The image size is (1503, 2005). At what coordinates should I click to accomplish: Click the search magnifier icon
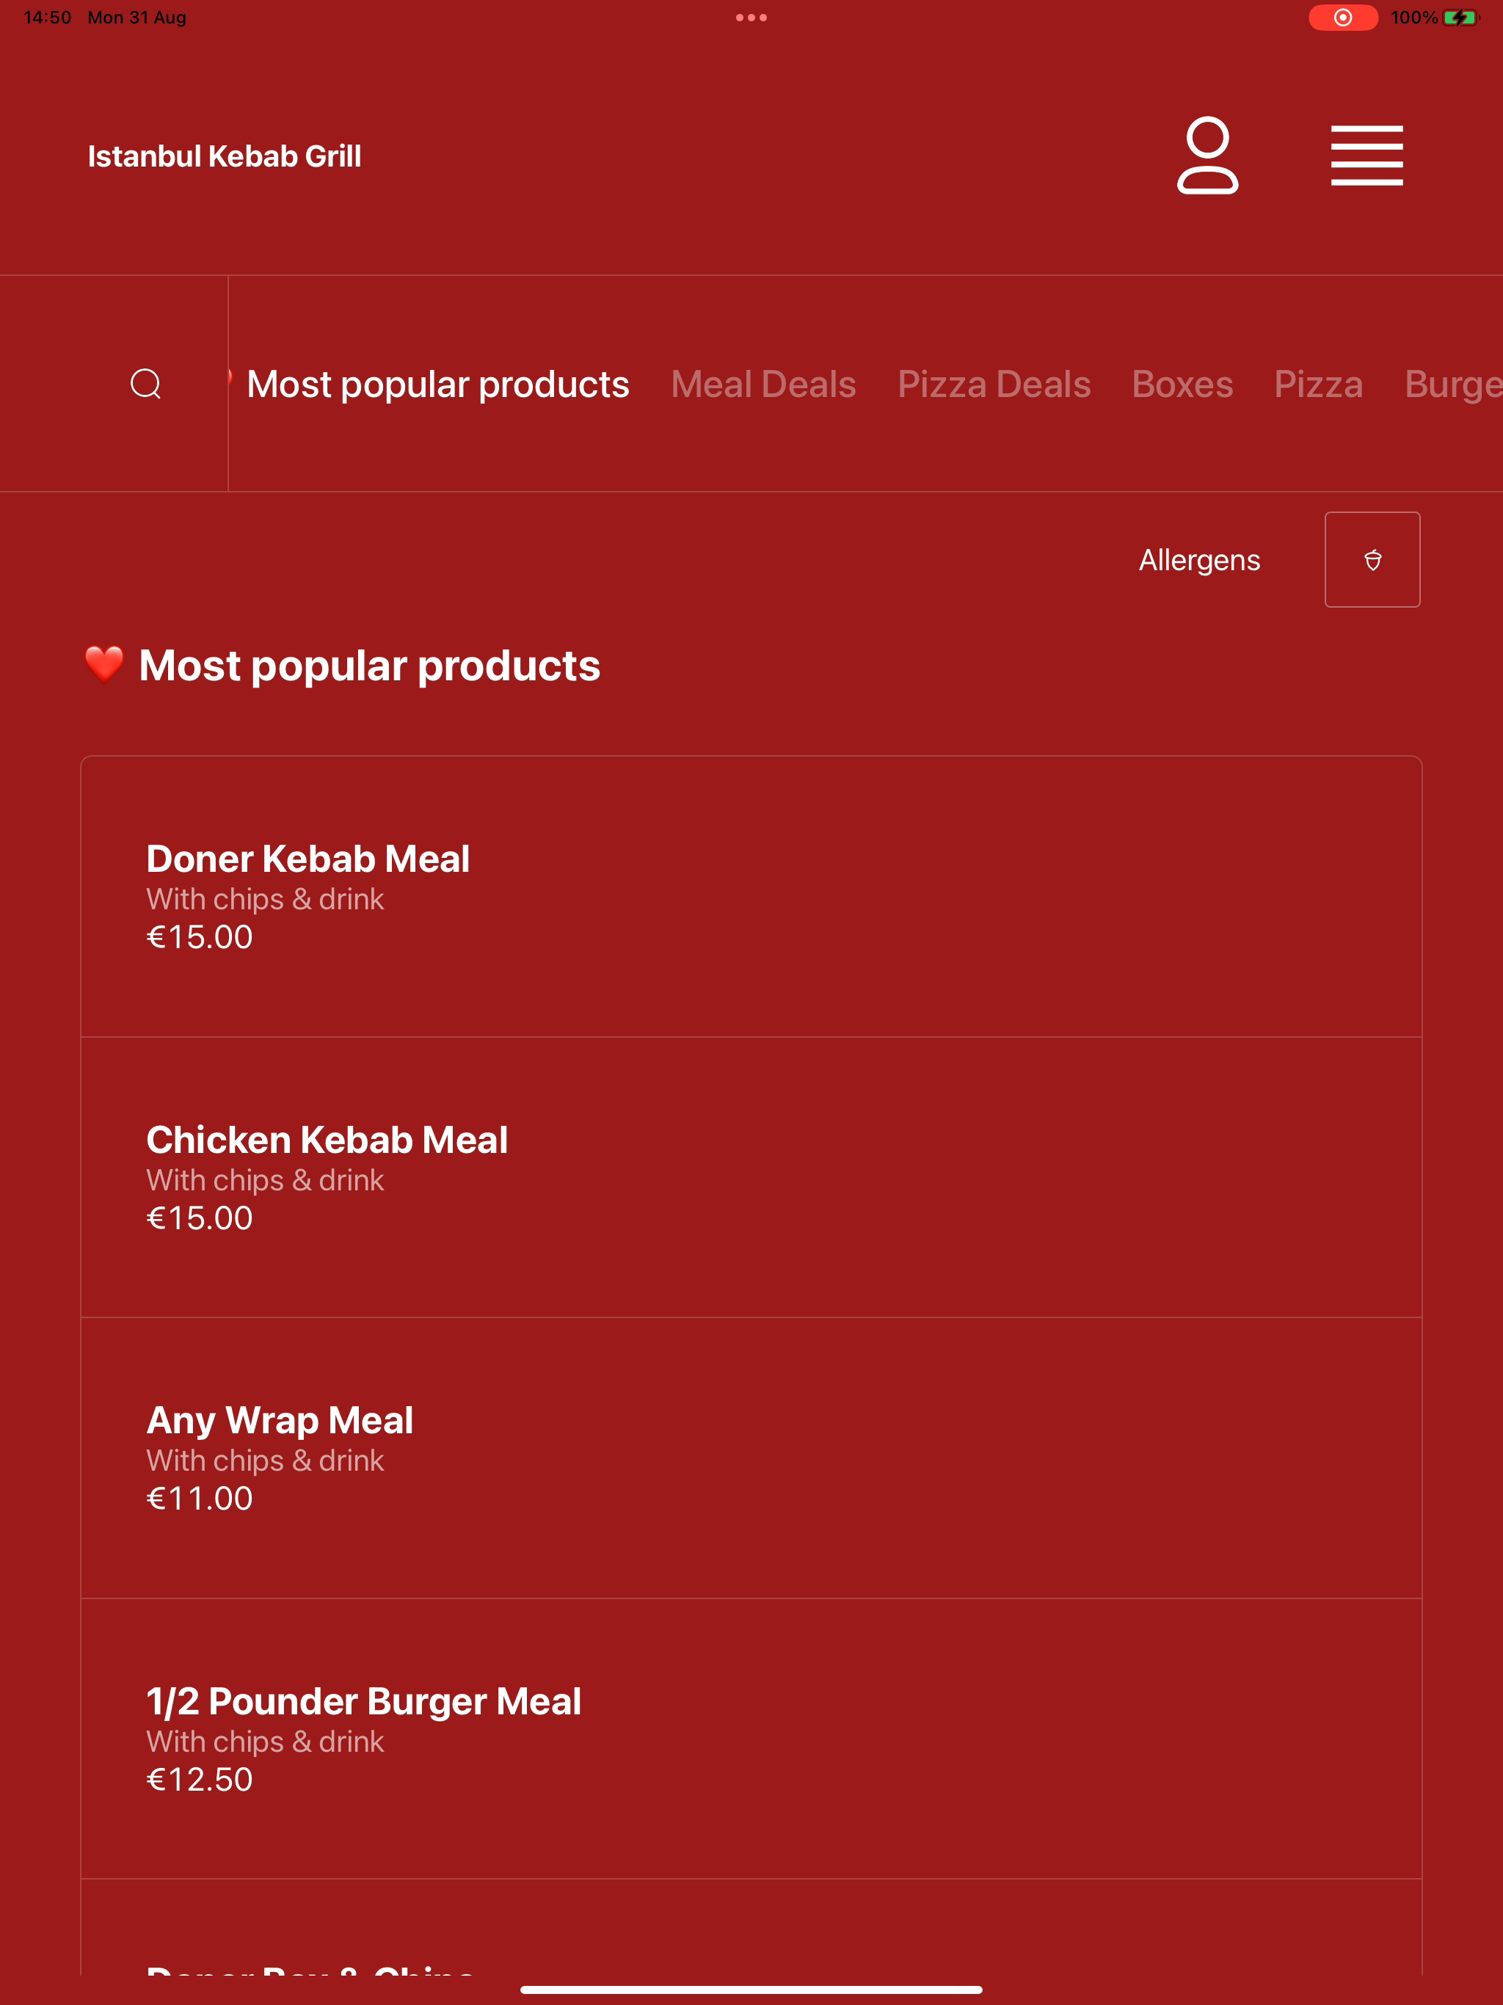pos(146,383)
